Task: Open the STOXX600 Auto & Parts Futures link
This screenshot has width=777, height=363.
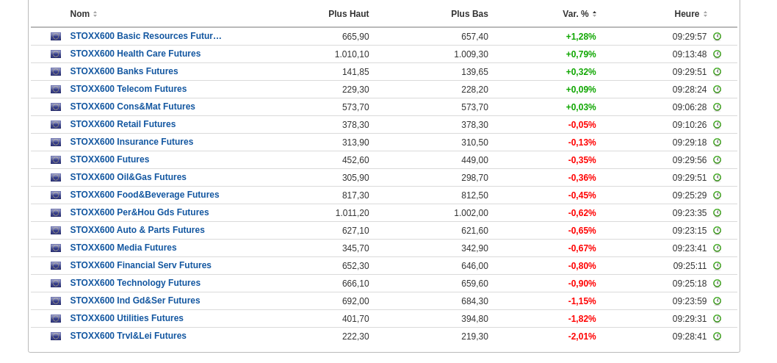Action: click(137, 230)
